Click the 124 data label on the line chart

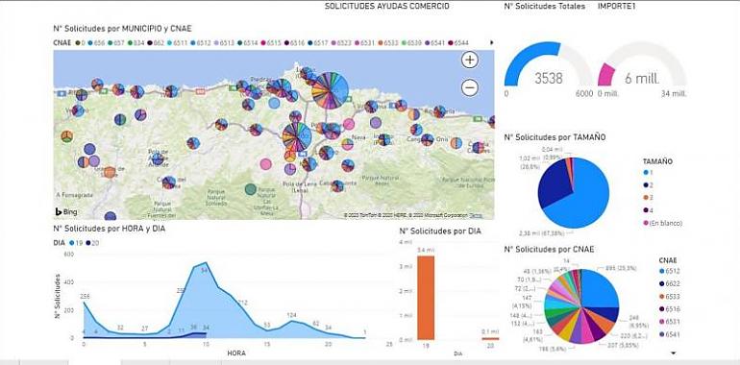291,315
